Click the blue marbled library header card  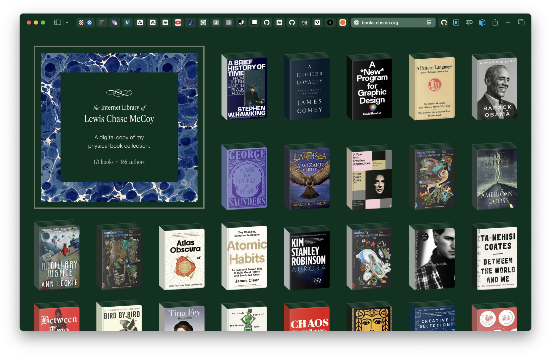(119, 127)
